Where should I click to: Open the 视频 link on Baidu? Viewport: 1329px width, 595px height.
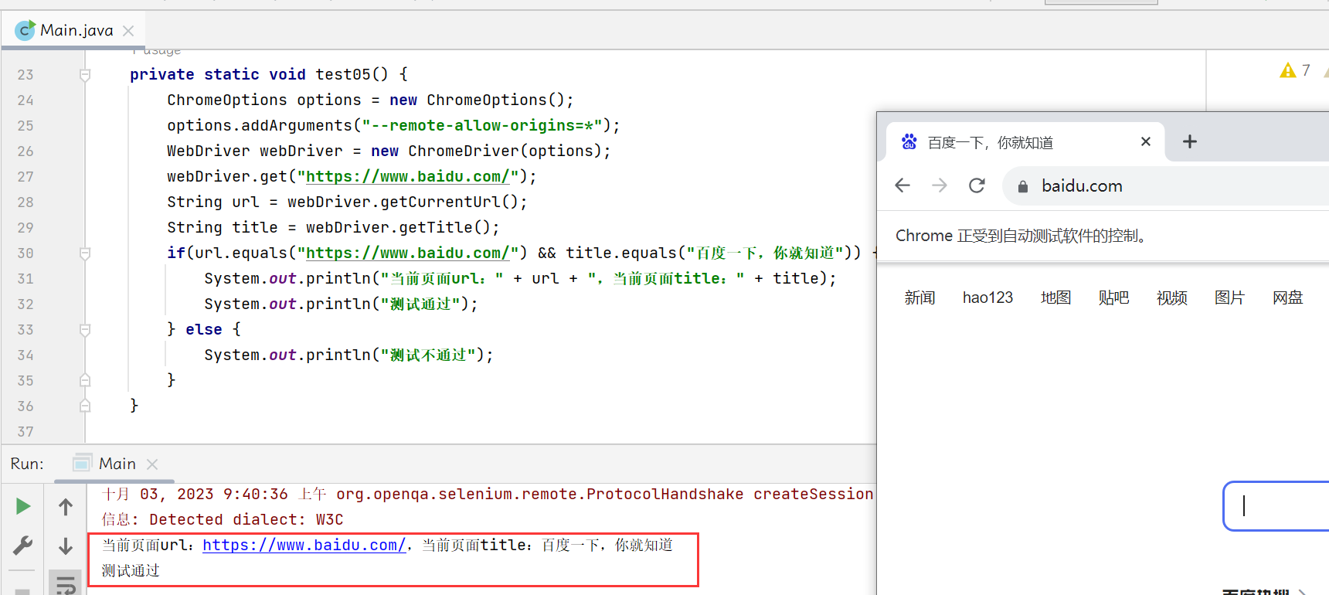coord(1171,297)
